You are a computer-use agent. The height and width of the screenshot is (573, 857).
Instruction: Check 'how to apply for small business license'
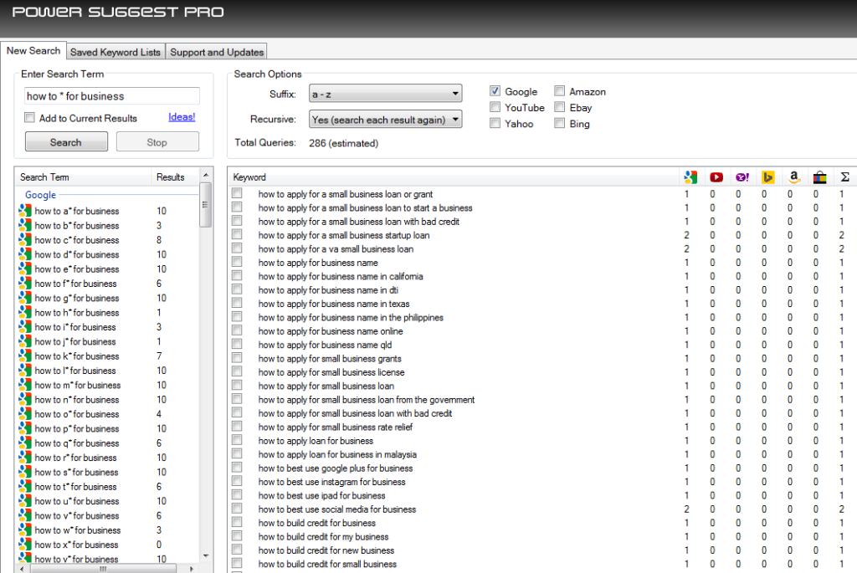click(237, 372)
